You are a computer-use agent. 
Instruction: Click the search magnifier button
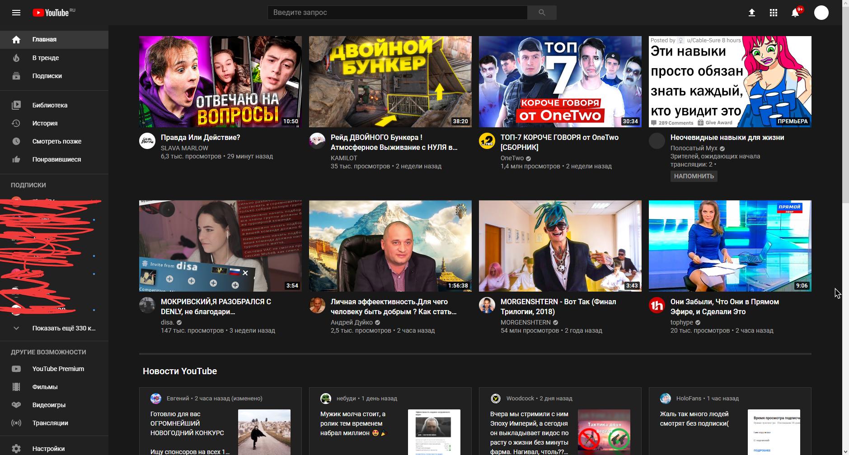542,13
